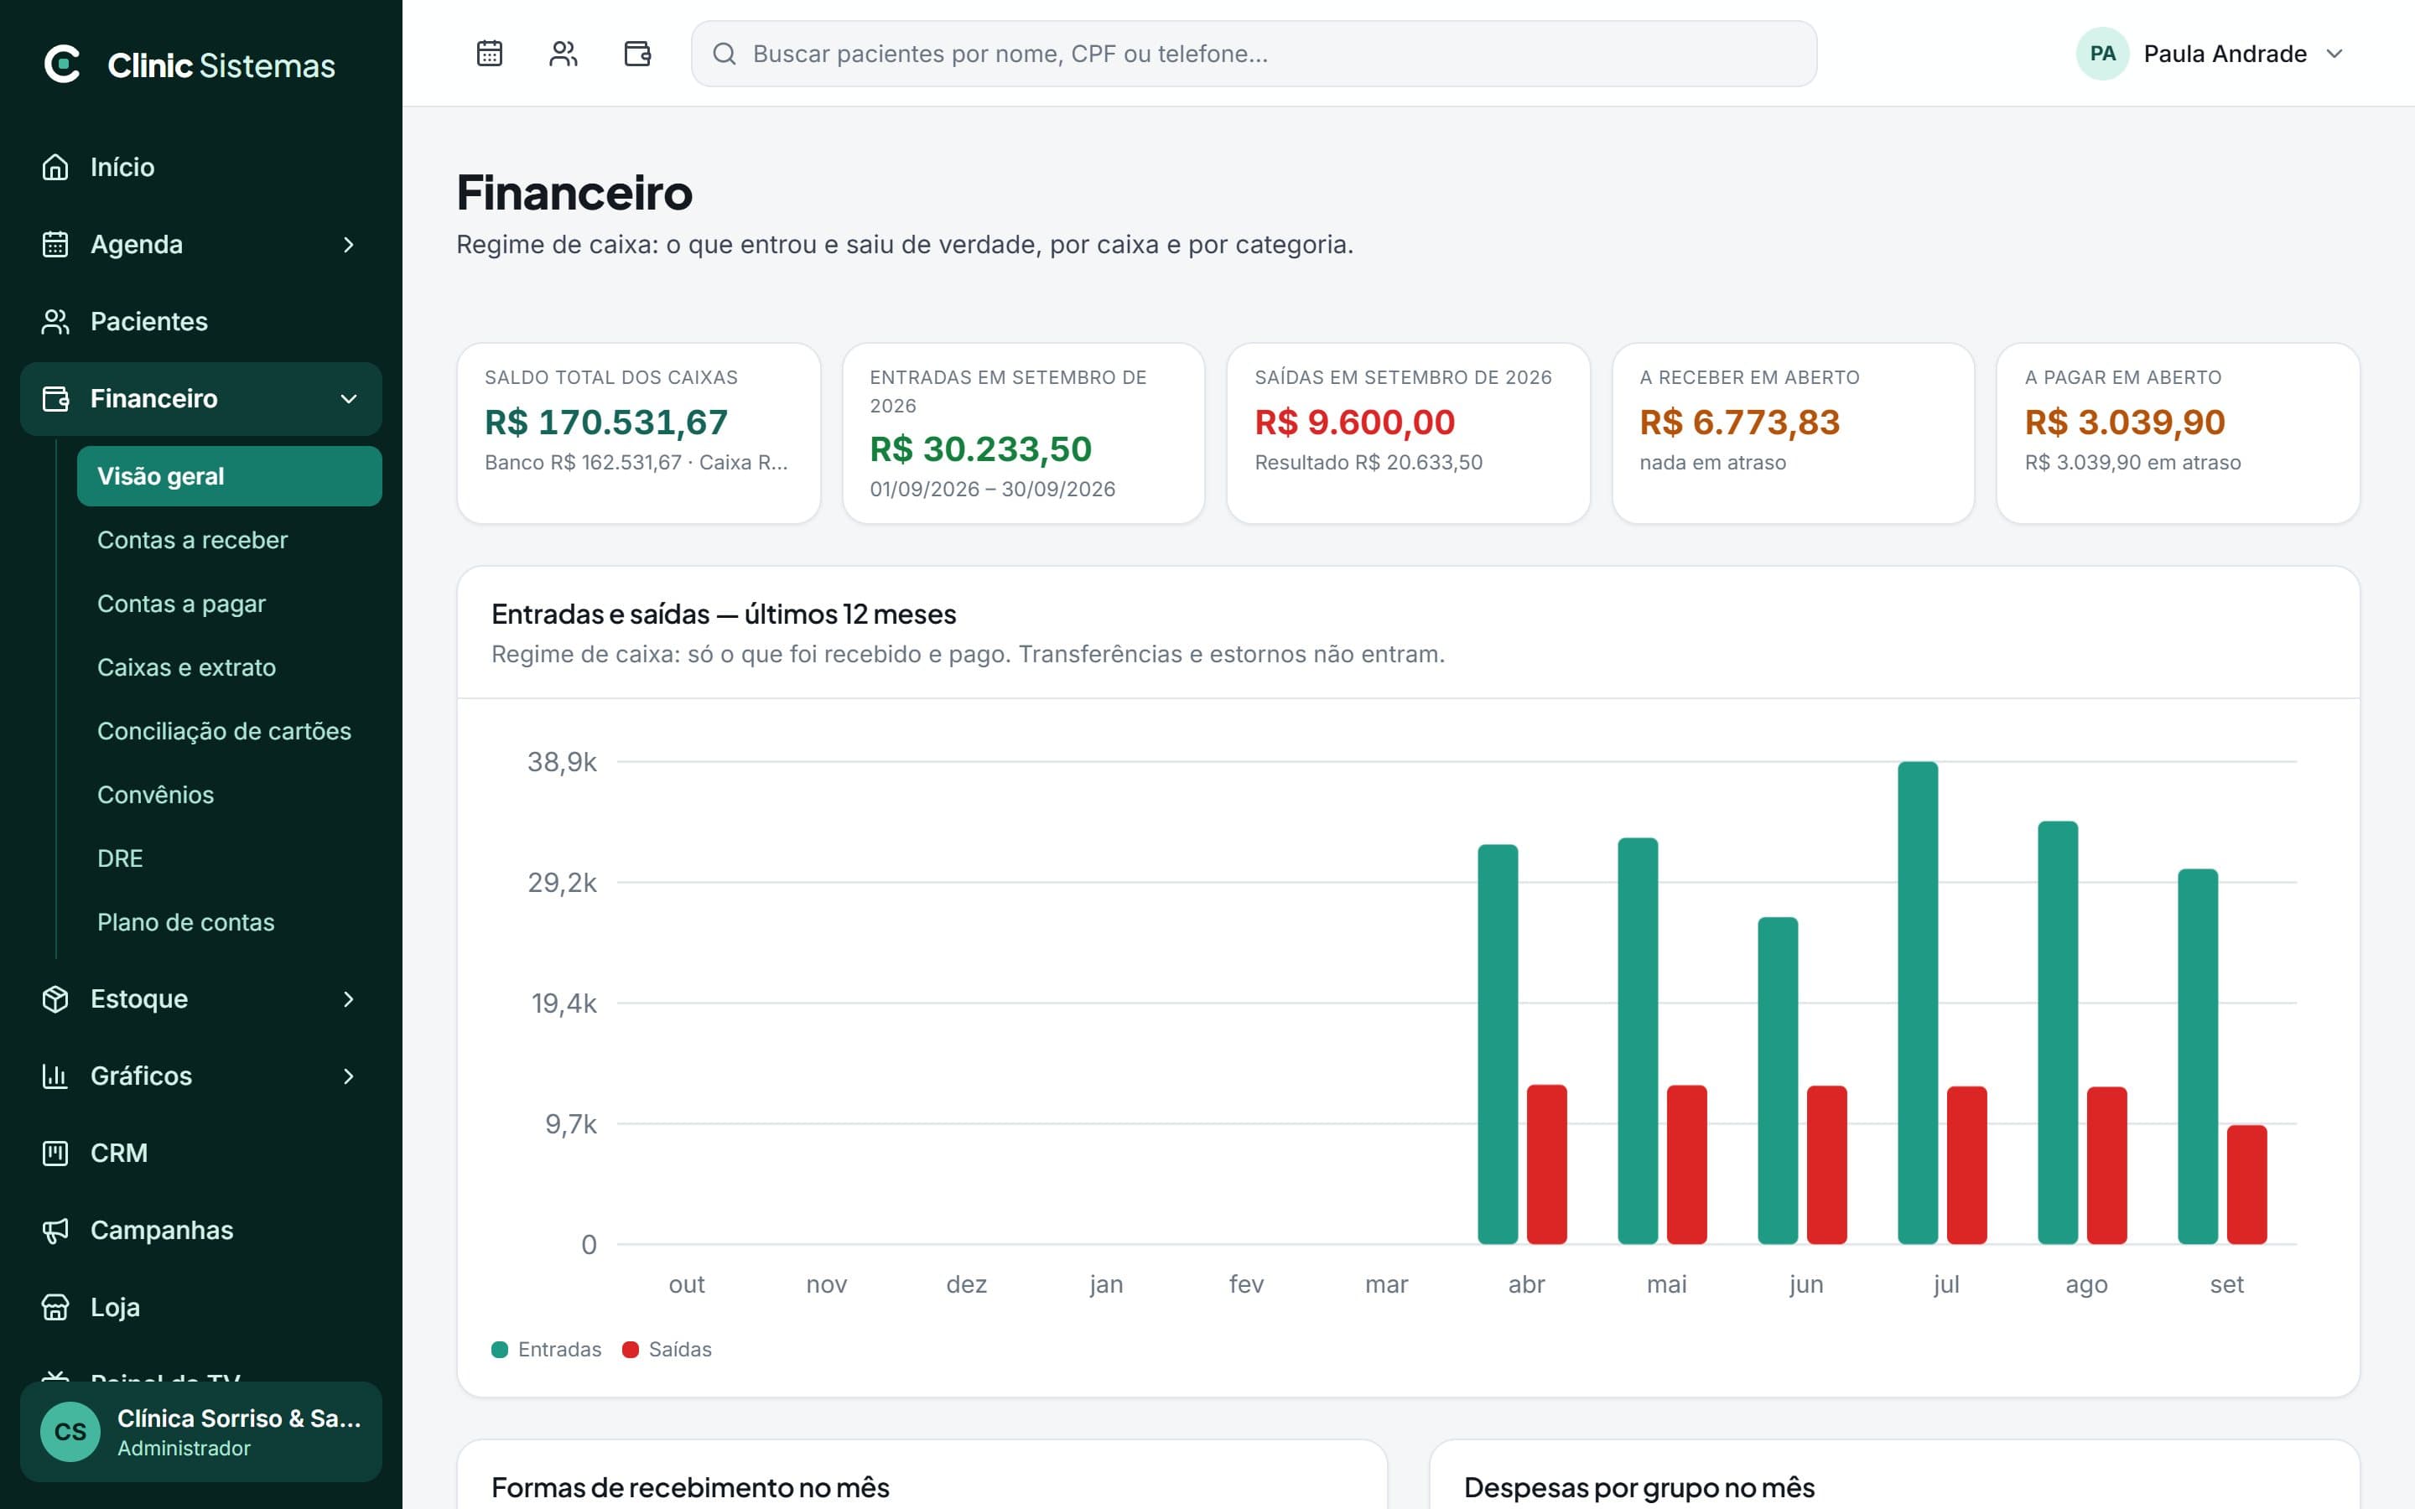Click the search magnifier icon
Image resolution: width=2415 pixels, height=1509 pixels.
point(724,54)
